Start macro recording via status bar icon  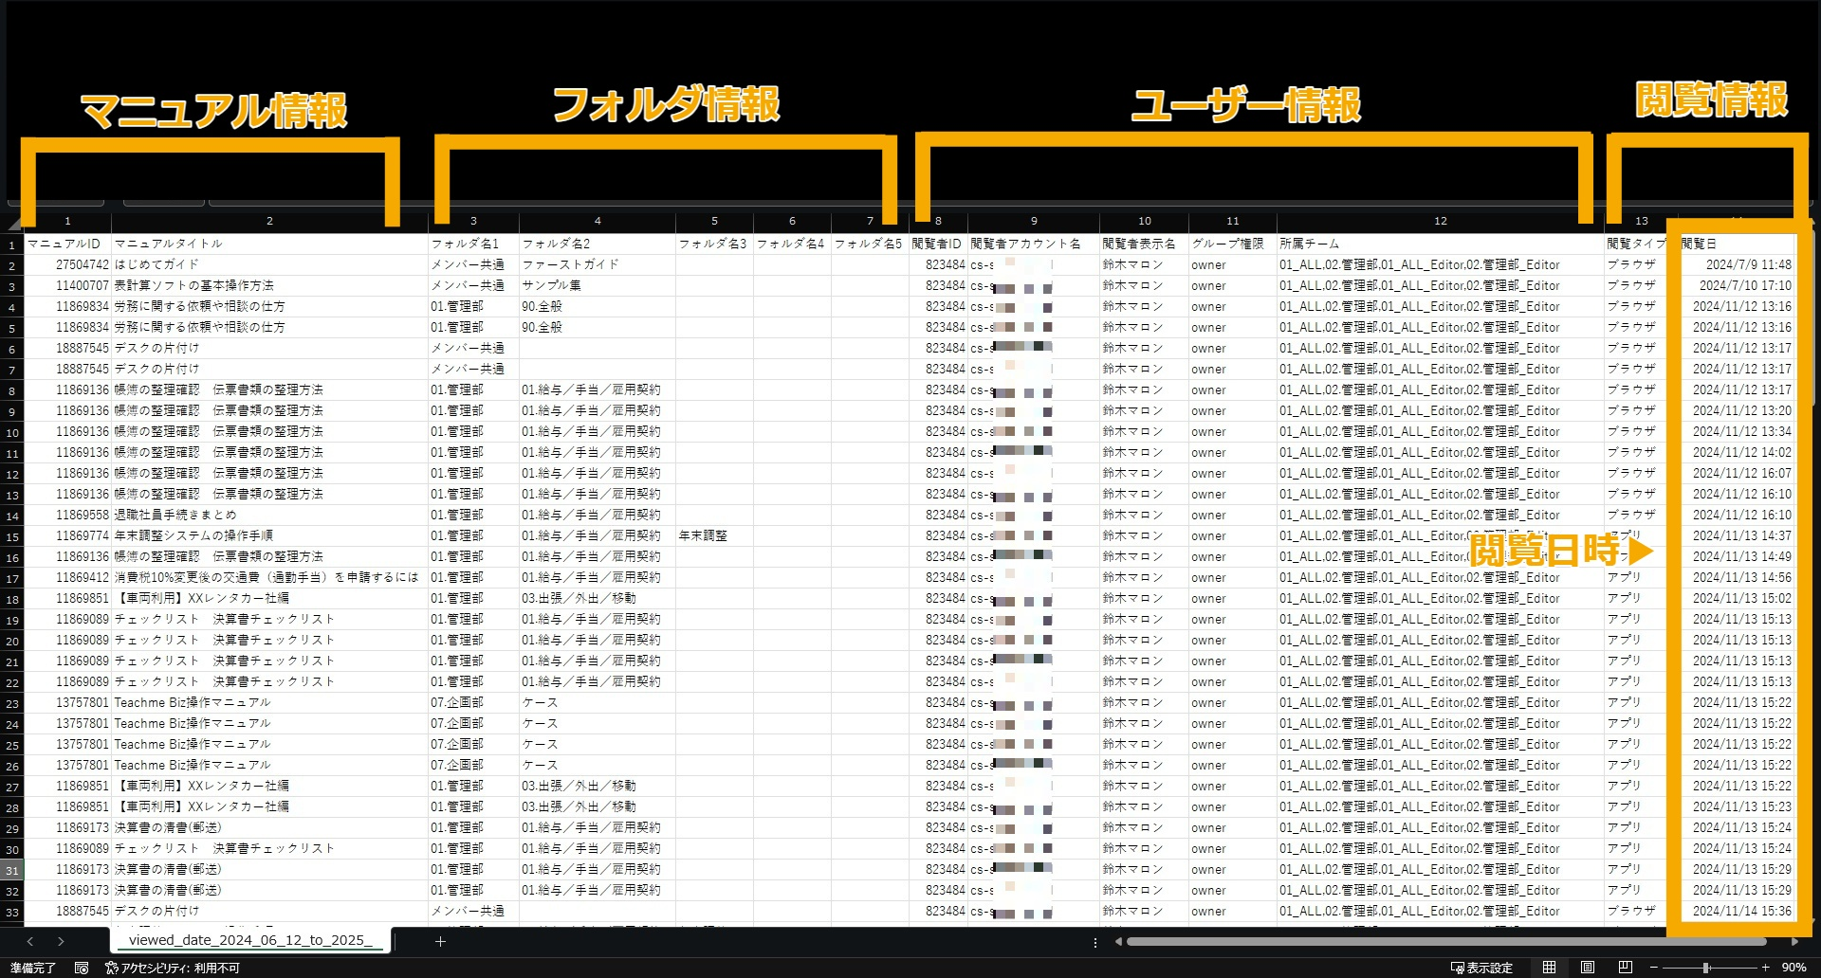point(82,969)
